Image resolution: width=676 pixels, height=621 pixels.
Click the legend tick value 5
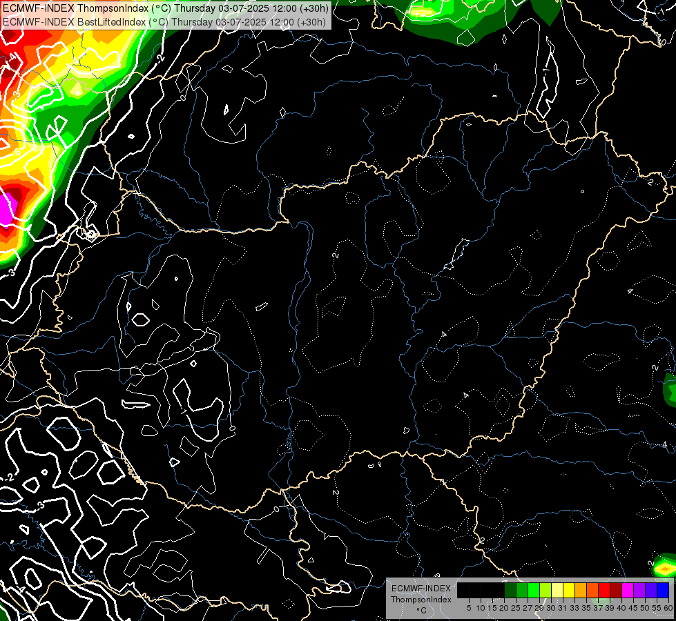[x=469, y=608]
